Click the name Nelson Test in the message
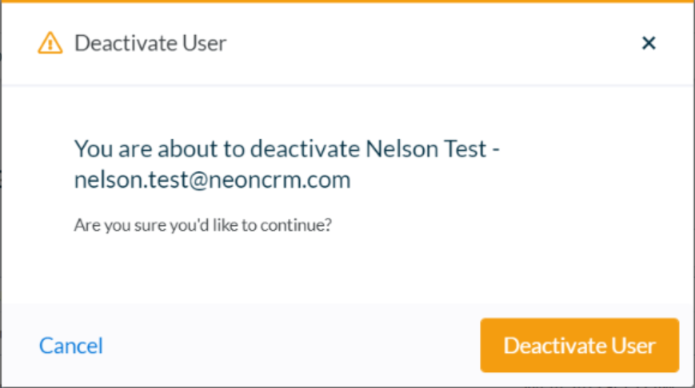The width and height of the screenshot is (695, 388). [x=426, y=148]
